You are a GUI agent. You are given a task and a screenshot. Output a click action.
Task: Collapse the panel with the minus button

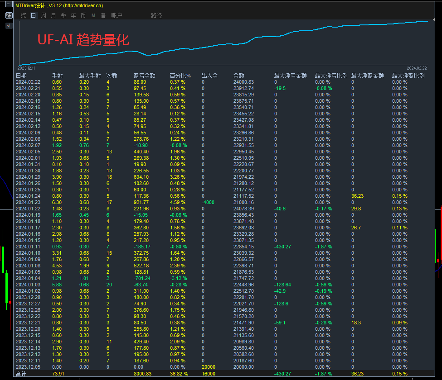tap(9, 4)
